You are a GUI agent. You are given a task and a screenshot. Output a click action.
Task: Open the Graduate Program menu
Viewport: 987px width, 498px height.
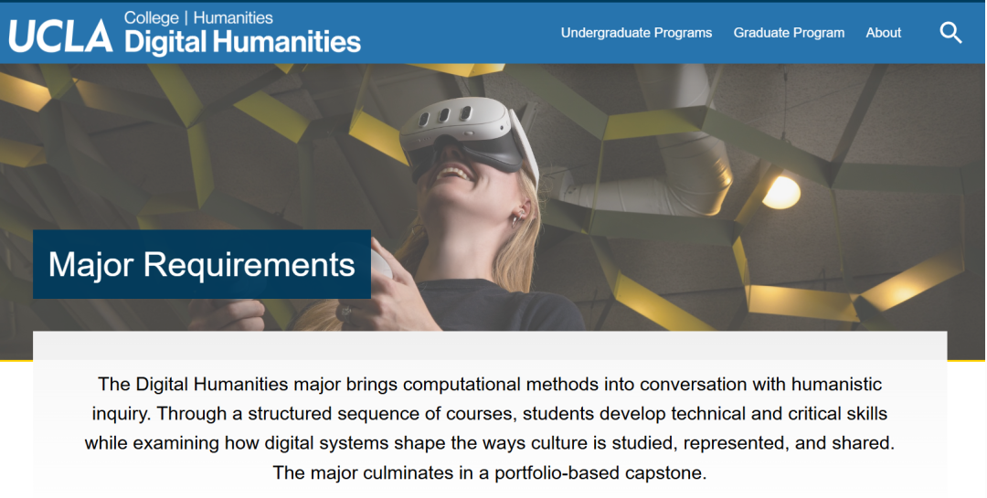789,33
